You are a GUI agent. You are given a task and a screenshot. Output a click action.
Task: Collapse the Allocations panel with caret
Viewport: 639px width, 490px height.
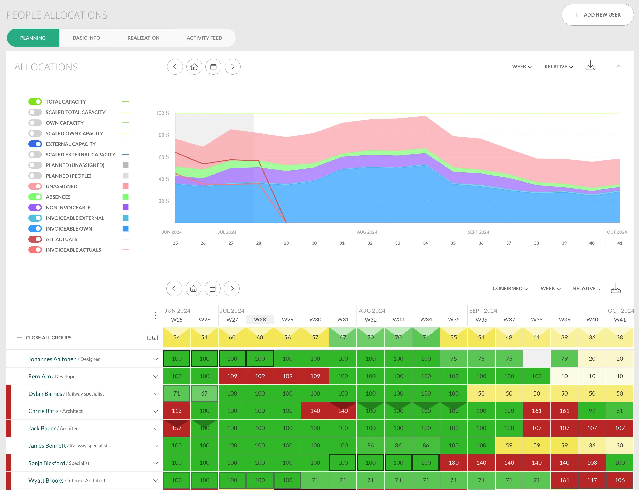tap(619, 66)
